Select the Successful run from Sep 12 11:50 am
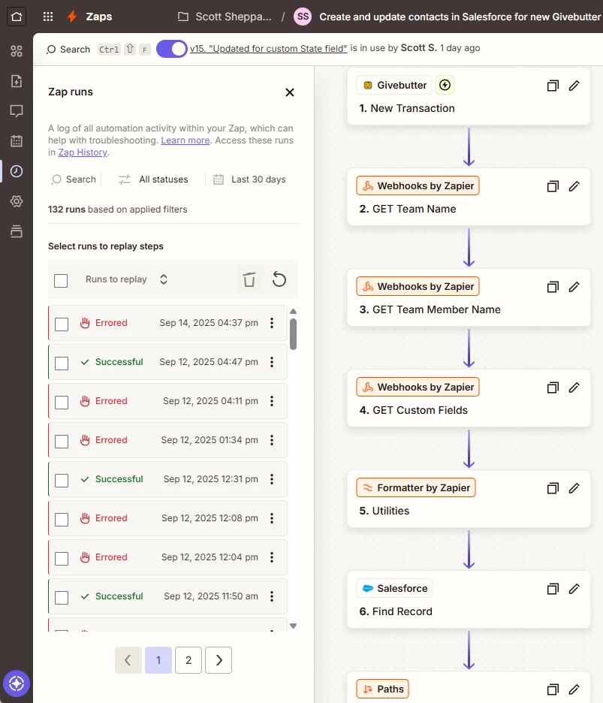 coord(62,597)
